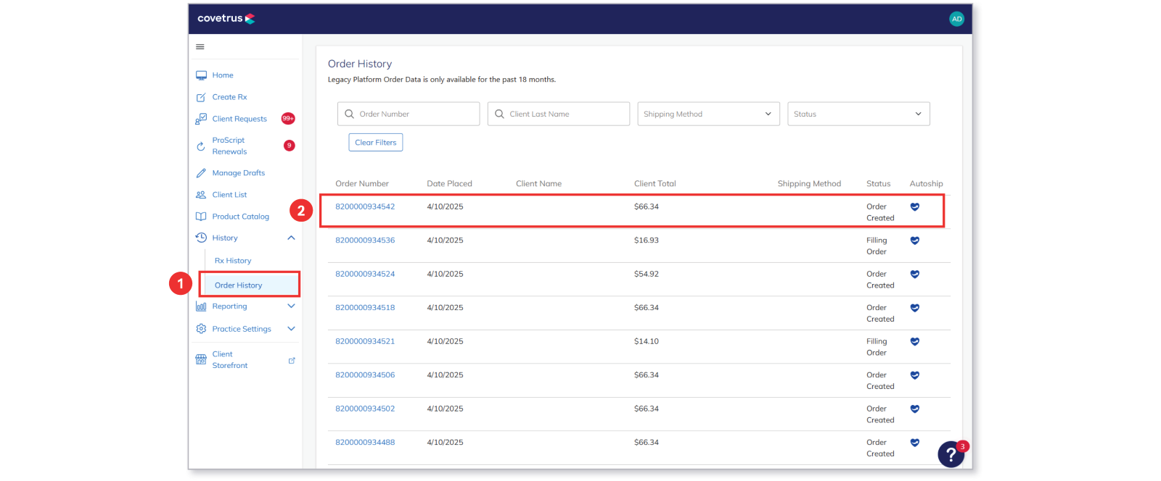Open Rx History submenu item
Screen dimensions: 1161x481
tap(233, 261)
